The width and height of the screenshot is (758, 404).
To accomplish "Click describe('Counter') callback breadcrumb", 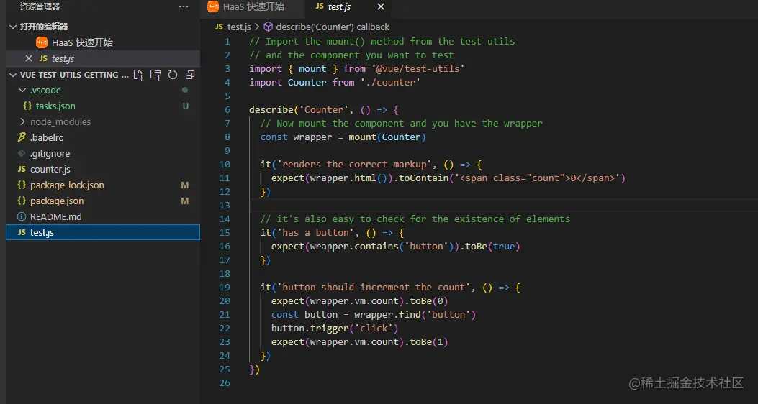I will tap(333, 27).
